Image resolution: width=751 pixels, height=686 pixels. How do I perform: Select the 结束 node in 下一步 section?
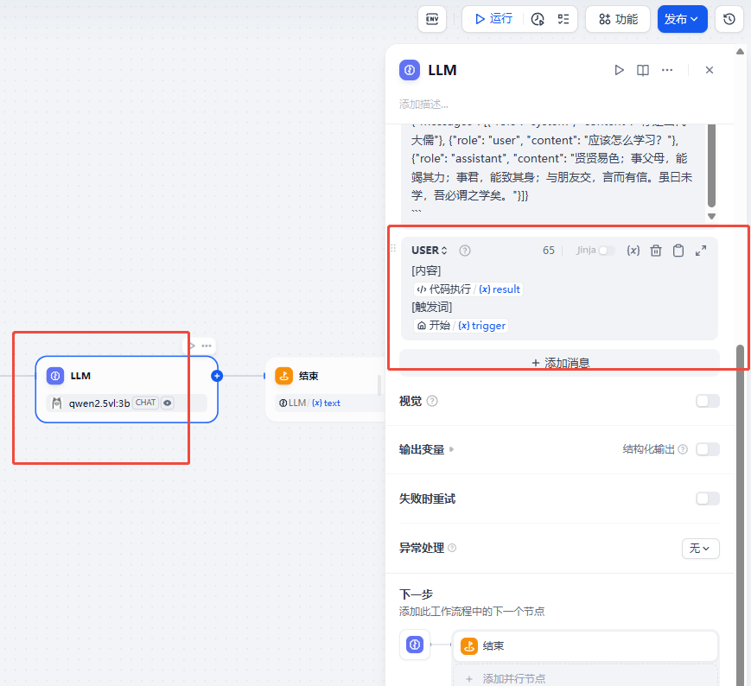[585, 645]
